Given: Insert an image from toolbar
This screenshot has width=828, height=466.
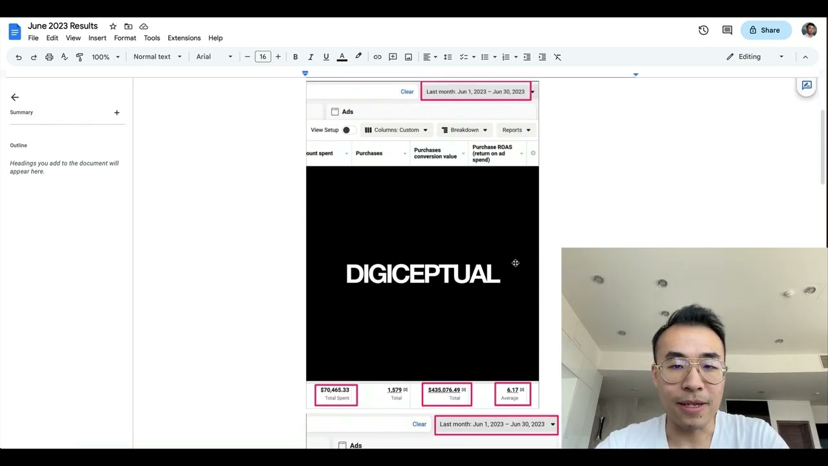Looking at the screenshot, I should 408,57.
